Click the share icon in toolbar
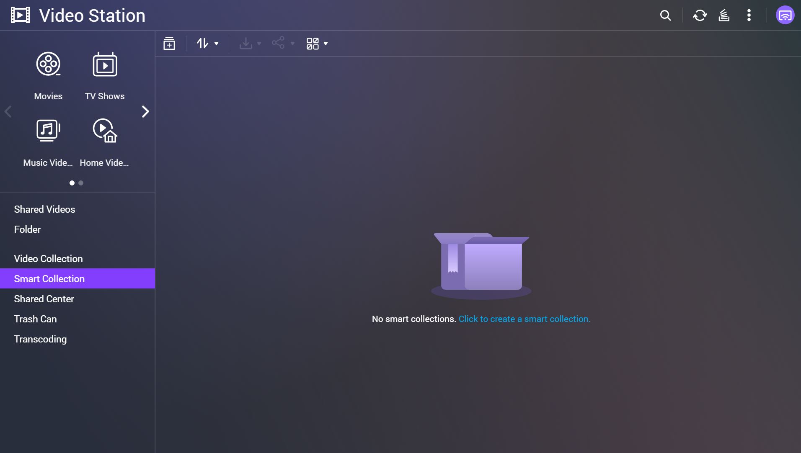 278,43
